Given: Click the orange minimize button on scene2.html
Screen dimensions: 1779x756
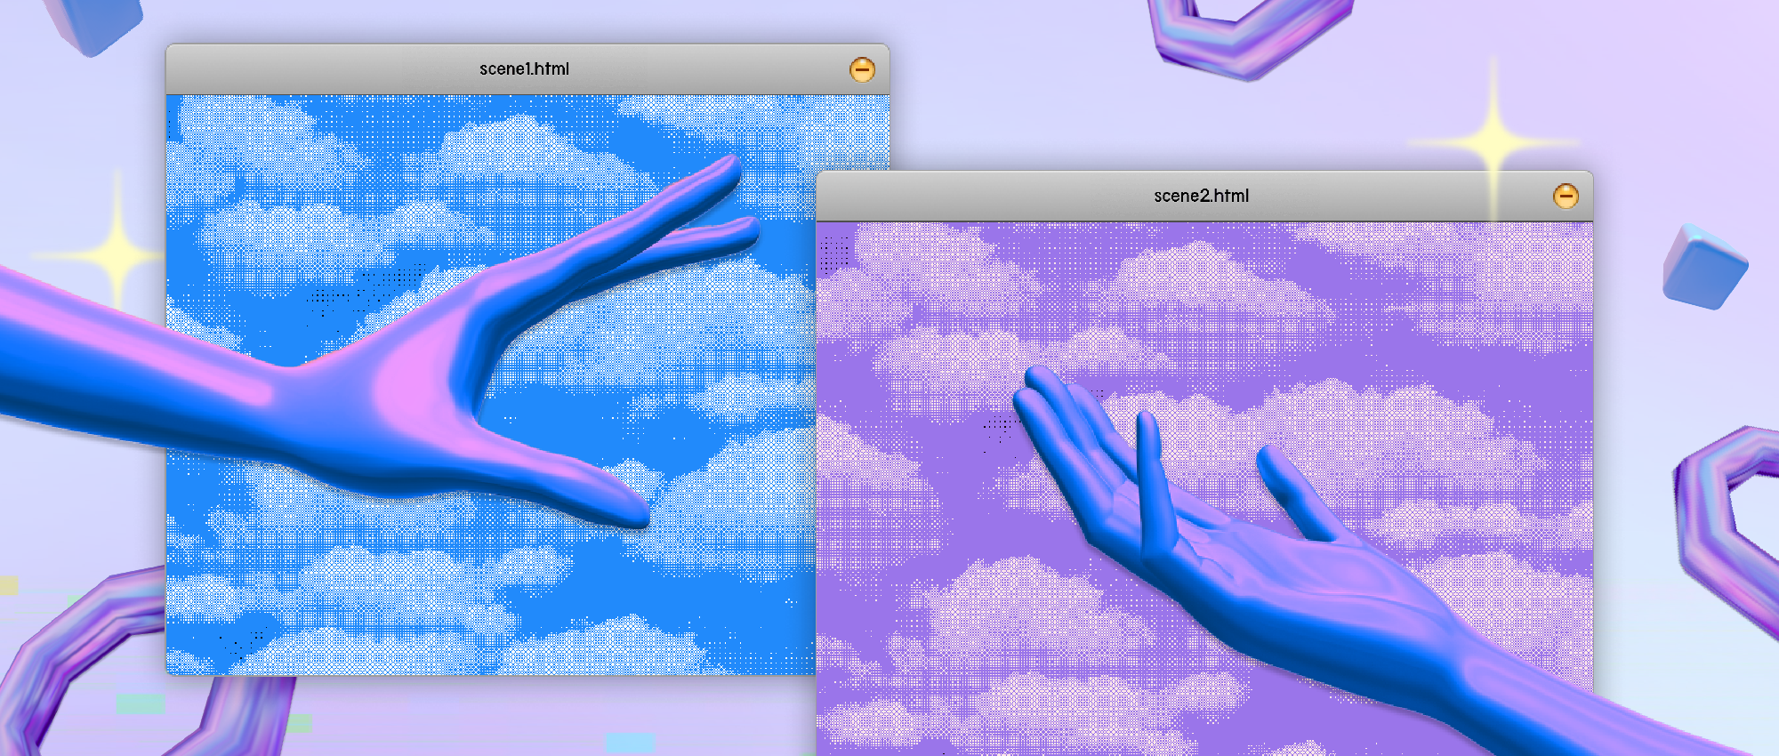Looking at the screenshot, I should 1566,196.
